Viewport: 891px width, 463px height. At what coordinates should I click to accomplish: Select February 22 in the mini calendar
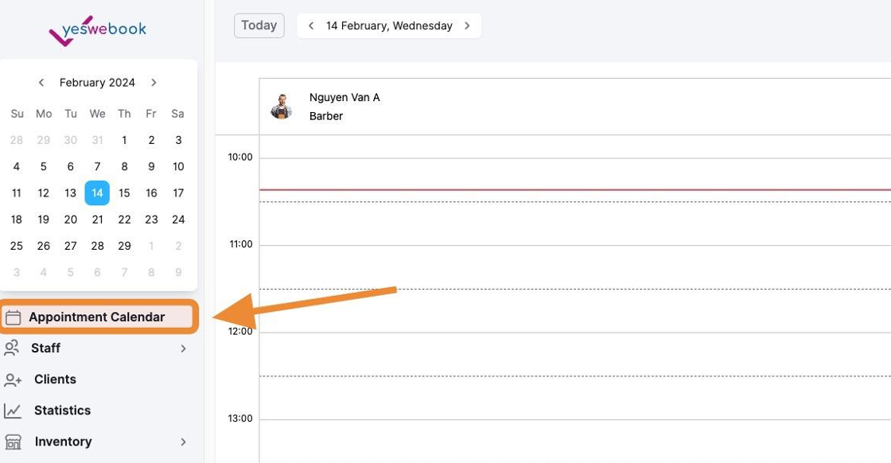124,220
